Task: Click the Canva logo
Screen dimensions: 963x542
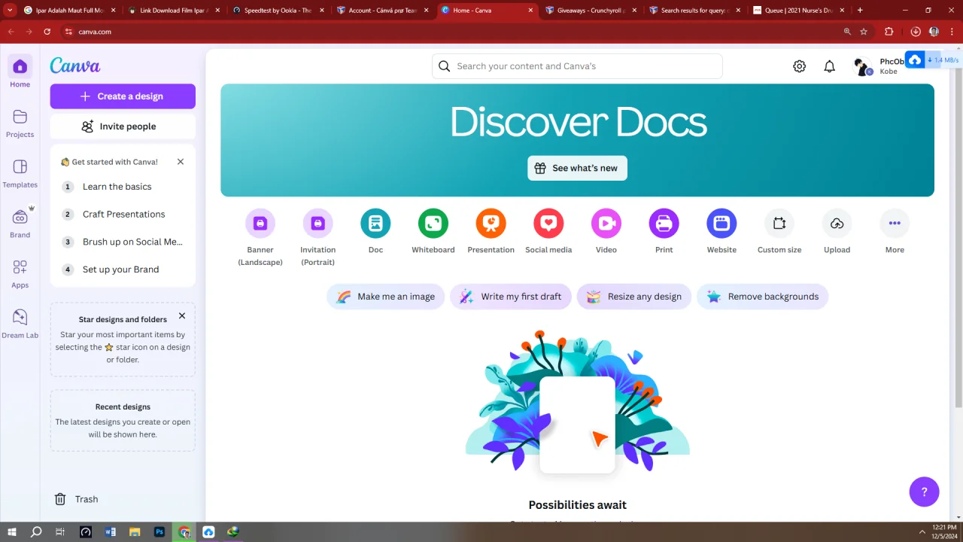Action: point(75,65)
